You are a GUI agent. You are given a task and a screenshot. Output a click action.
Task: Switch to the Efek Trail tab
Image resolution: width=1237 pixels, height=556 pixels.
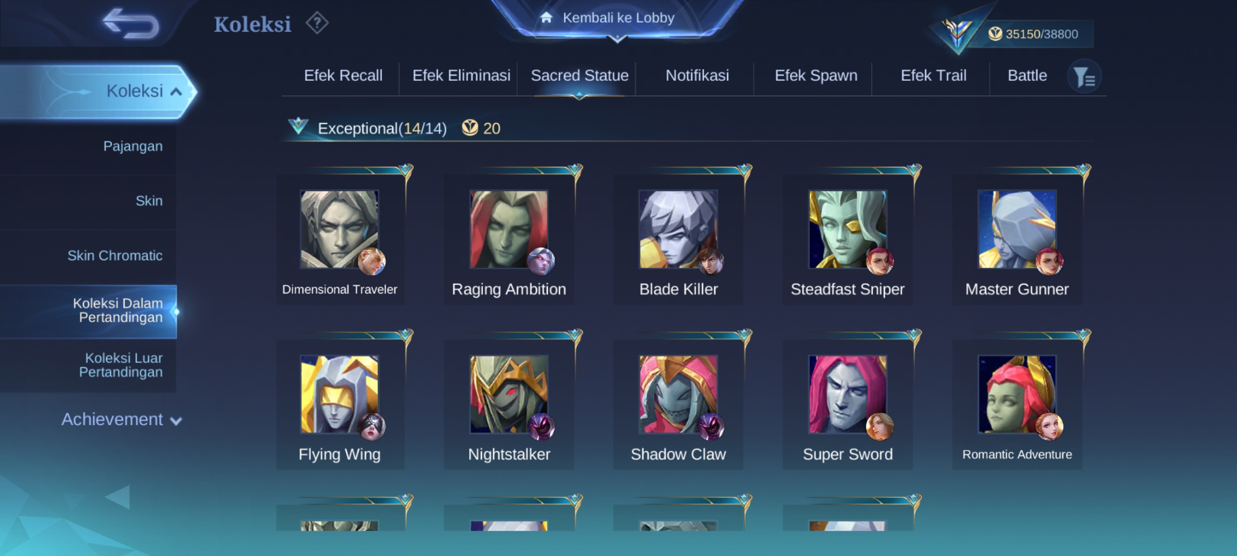click(933, 76)
